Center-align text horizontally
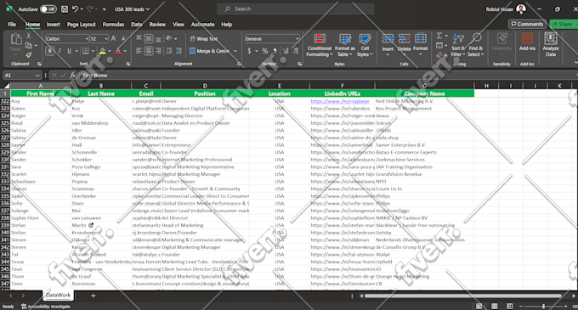This screenshot has height=310, width=578. click(x=149, y=51)
